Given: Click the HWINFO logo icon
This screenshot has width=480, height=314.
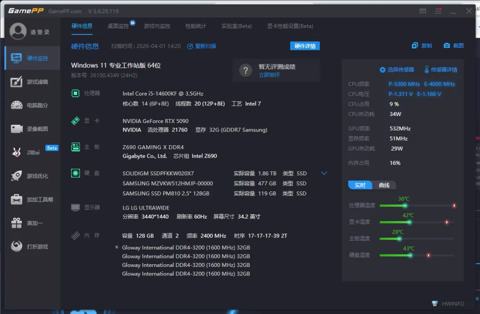Looking at the screenshot, I should (435, 304).
